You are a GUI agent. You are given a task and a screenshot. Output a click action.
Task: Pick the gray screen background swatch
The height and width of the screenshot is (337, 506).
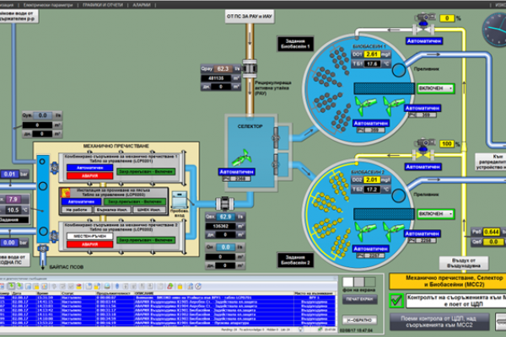tap(359, 282)
